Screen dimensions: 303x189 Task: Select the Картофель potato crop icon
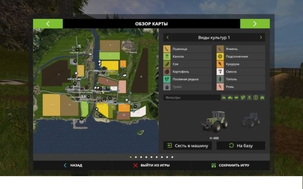click(167, 71)
